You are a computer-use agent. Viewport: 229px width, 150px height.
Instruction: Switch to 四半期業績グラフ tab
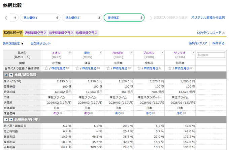coord(61,33)
